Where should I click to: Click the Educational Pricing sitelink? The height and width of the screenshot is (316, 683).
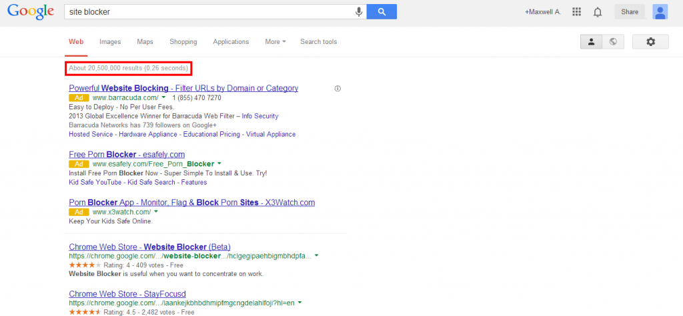211,135
